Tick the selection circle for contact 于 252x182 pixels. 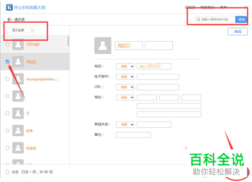8,113
